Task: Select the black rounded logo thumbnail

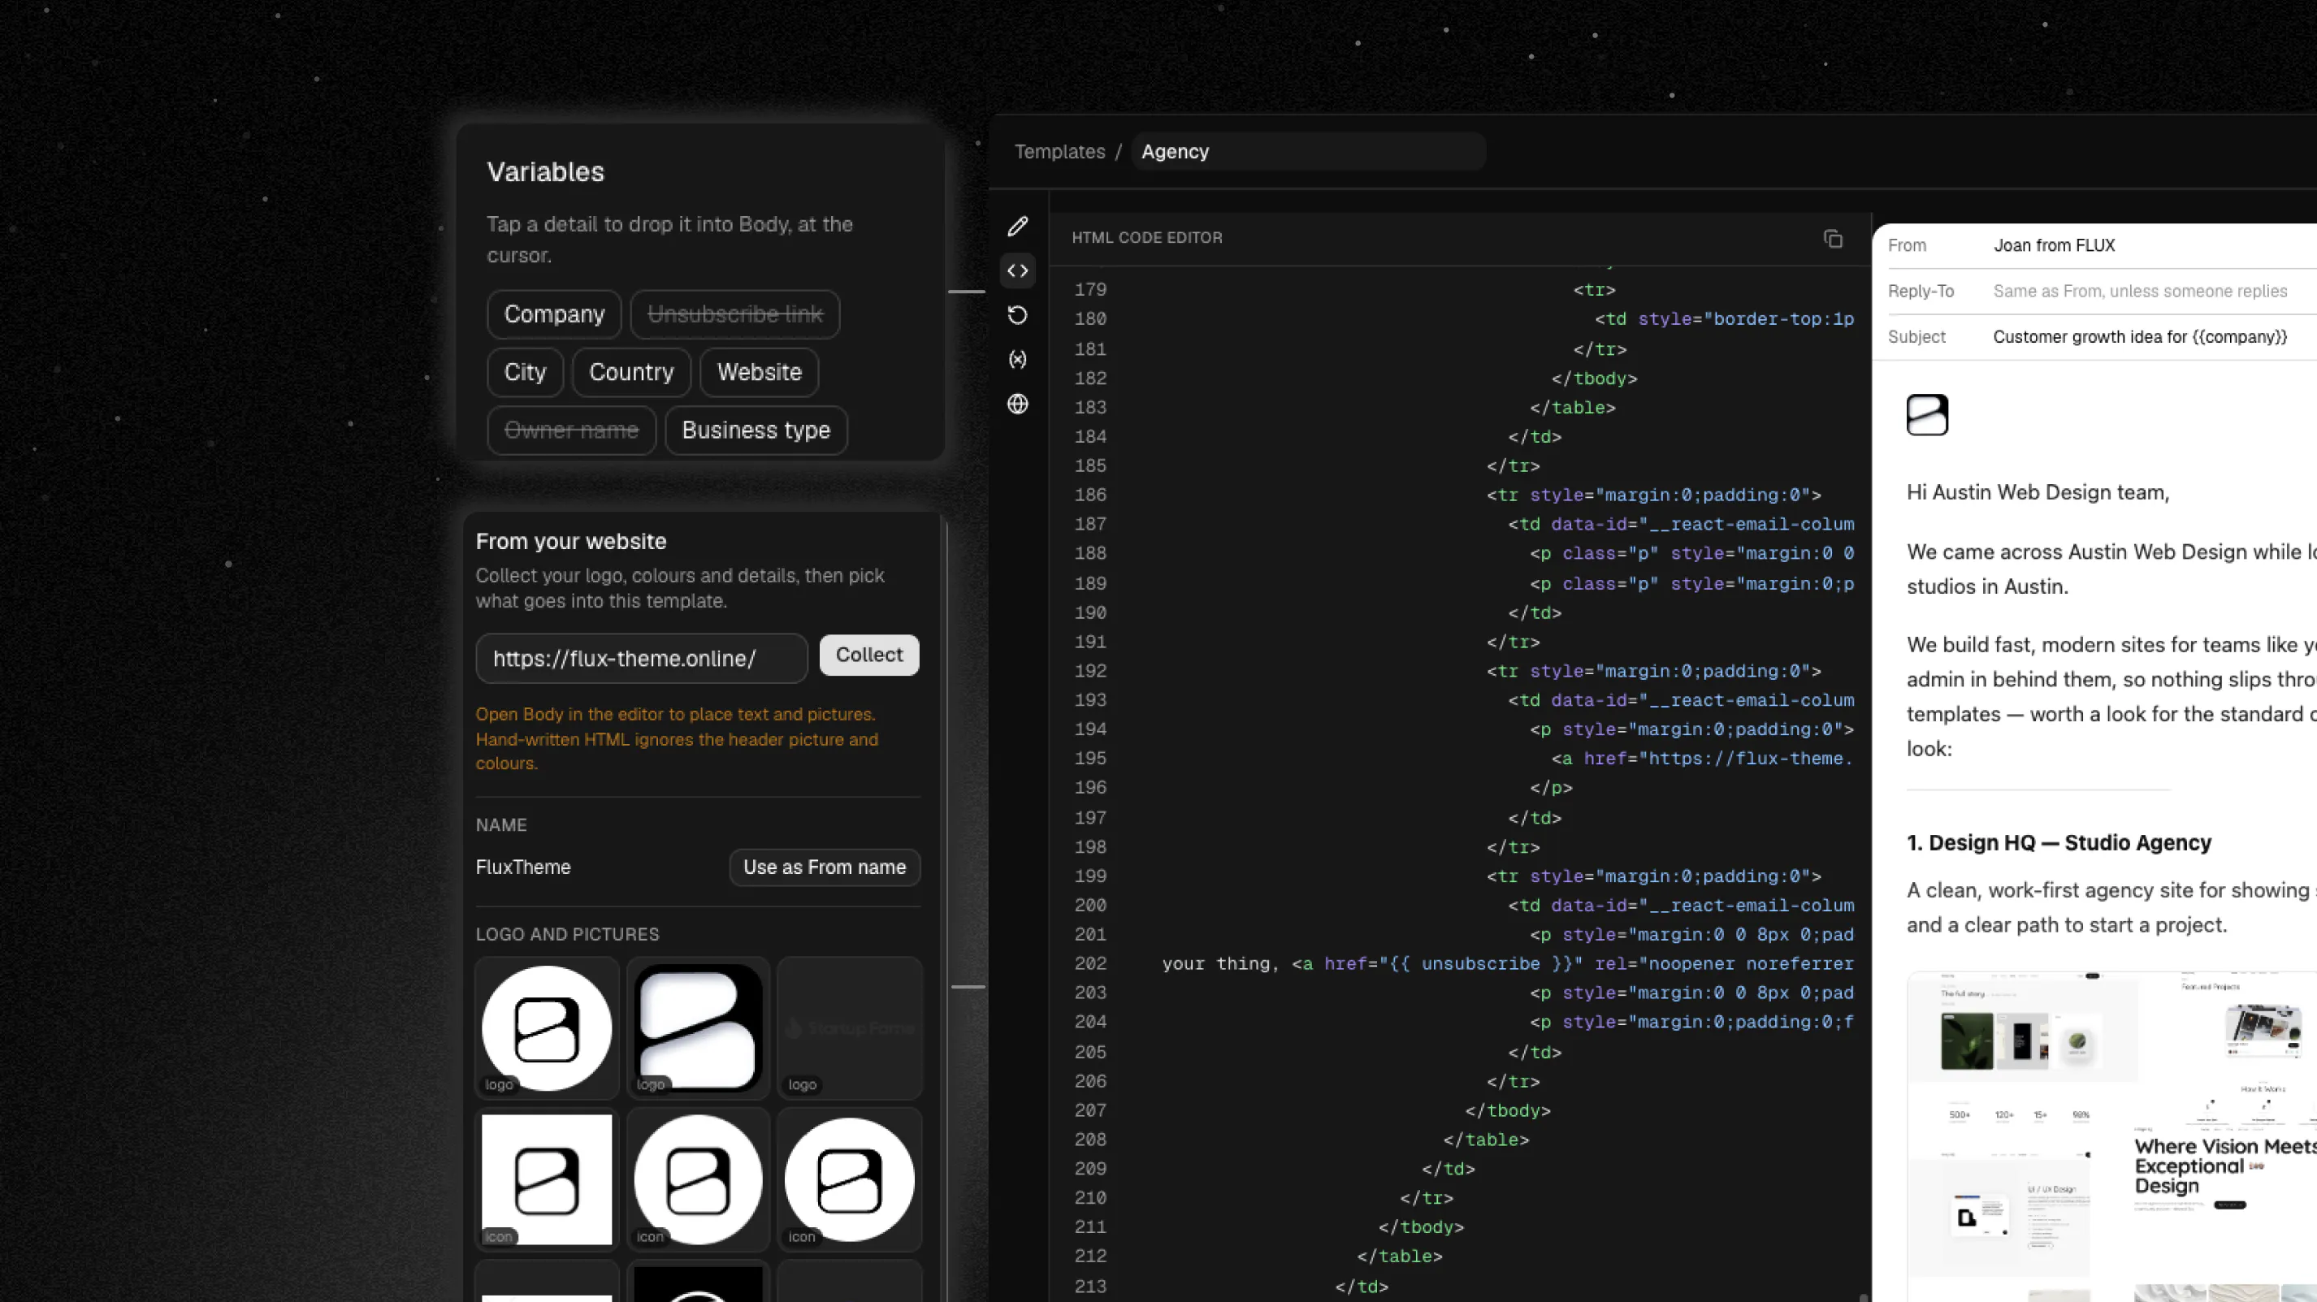Action: [698, 1027]
